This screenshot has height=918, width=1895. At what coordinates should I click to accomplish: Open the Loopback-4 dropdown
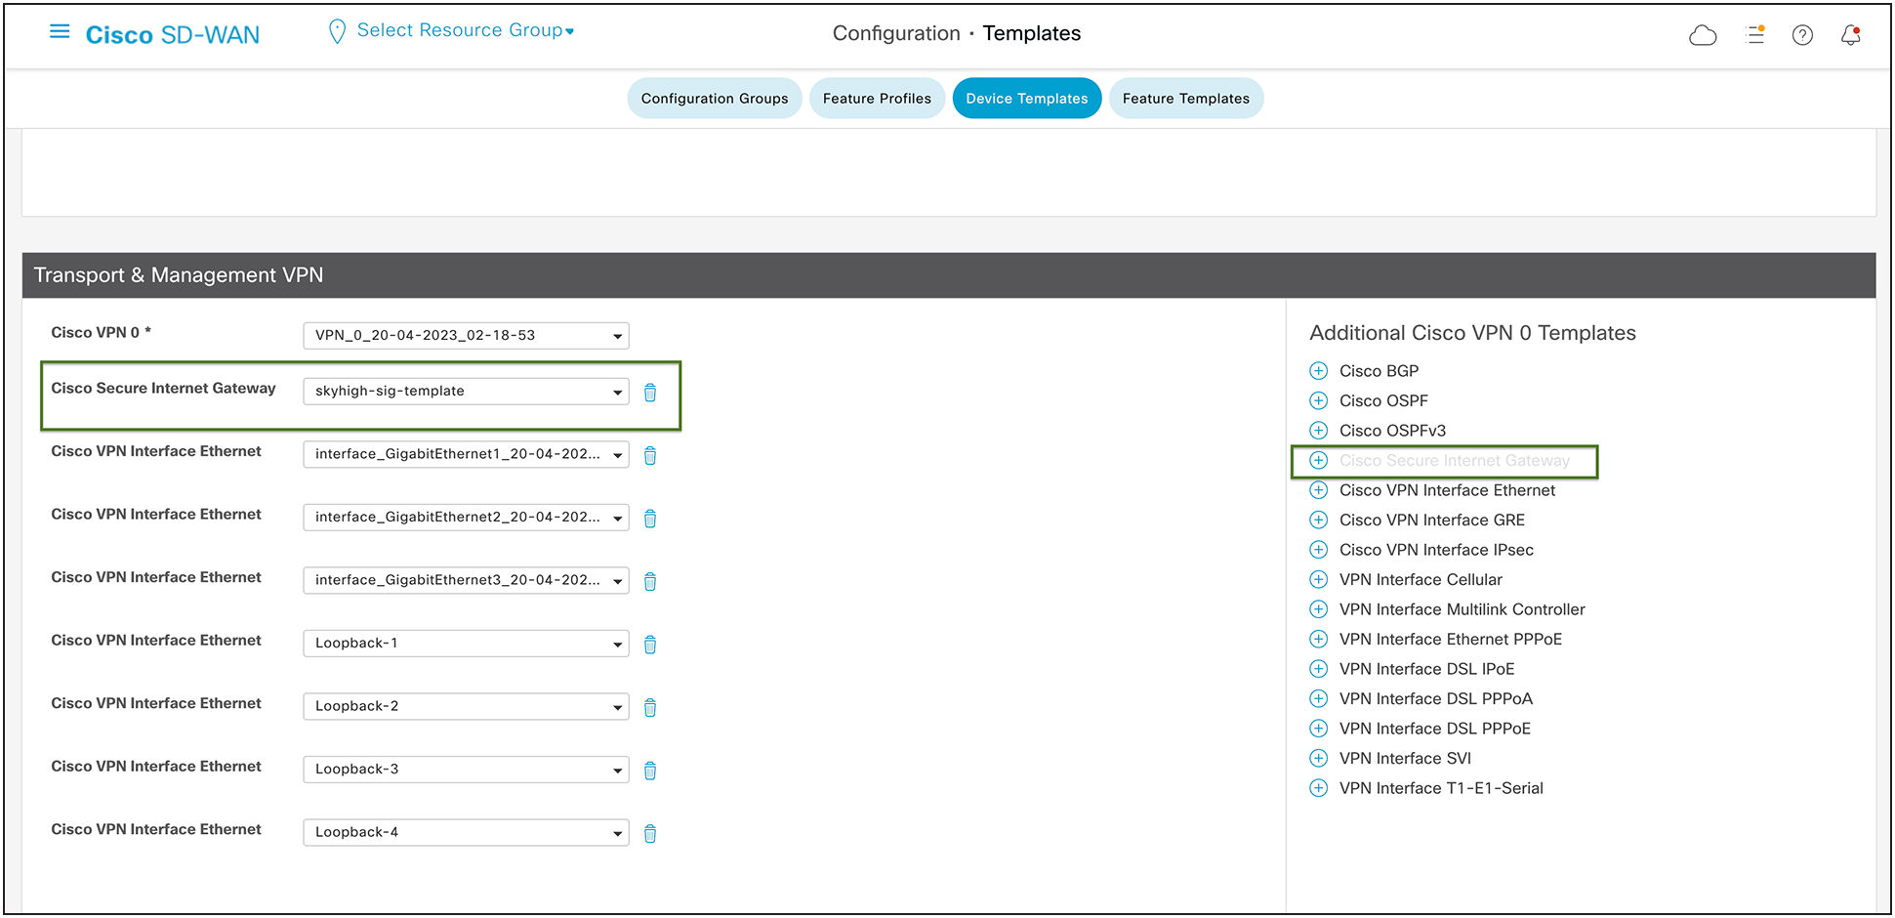click(x=466, y=832)
